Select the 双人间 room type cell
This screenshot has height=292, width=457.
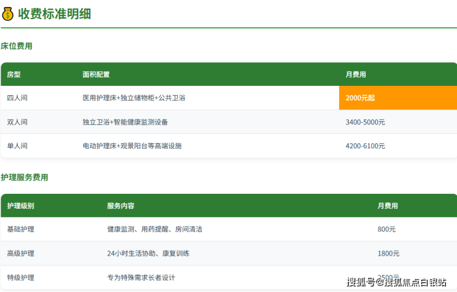(x=17, y=122)
